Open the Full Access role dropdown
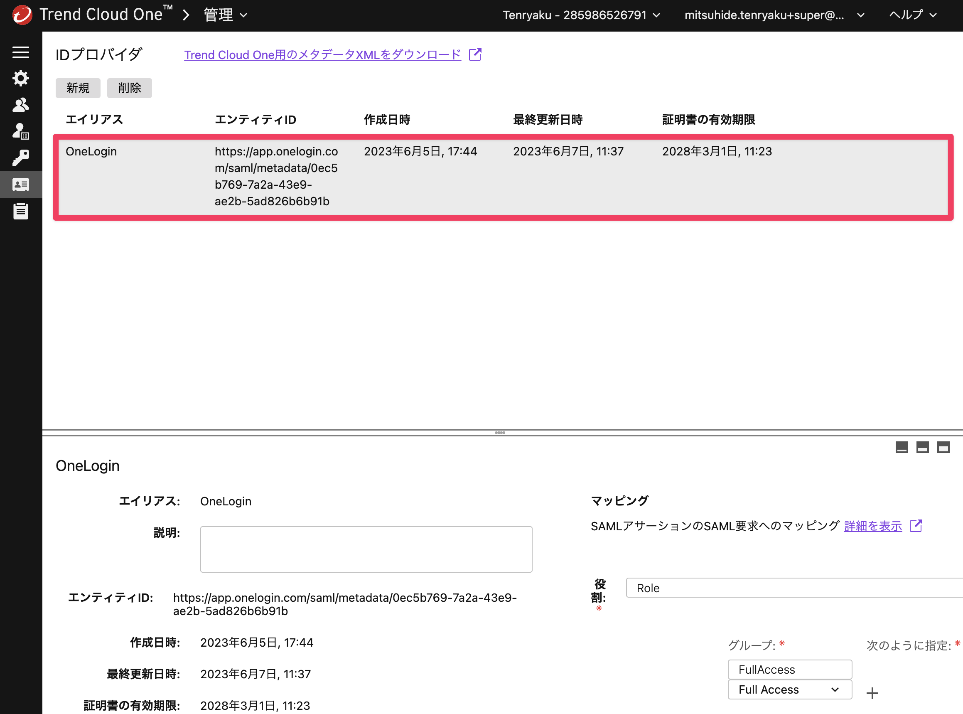The height and width of the screenshot is (714, 963). 790,689
